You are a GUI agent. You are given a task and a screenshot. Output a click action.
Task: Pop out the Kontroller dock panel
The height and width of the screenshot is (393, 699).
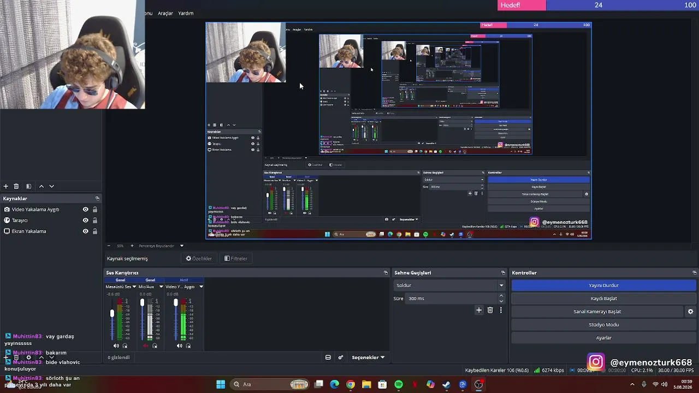tap(694, 273)
